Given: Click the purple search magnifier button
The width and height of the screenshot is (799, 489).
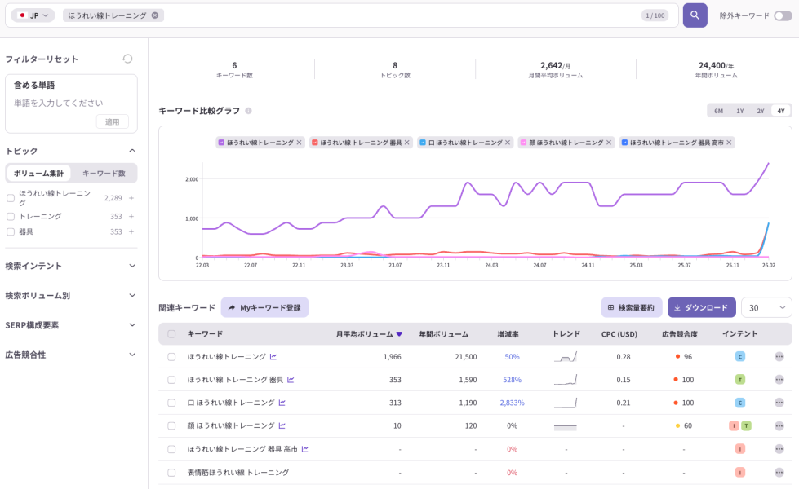Looking at the screenshot, I should (x=695, y=15).
